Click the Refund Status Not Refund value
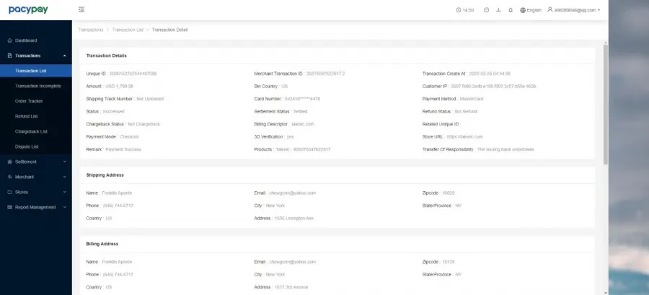Screen dimensions: 649x295 pos(466,112)
